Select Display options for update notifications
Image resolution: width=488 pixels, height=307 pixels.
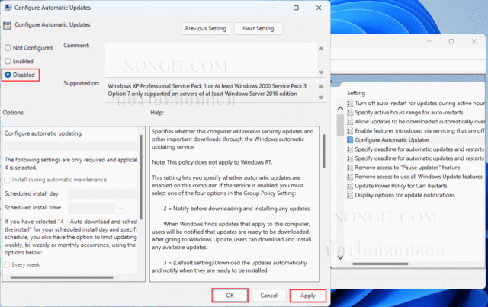tap(405, 195)
